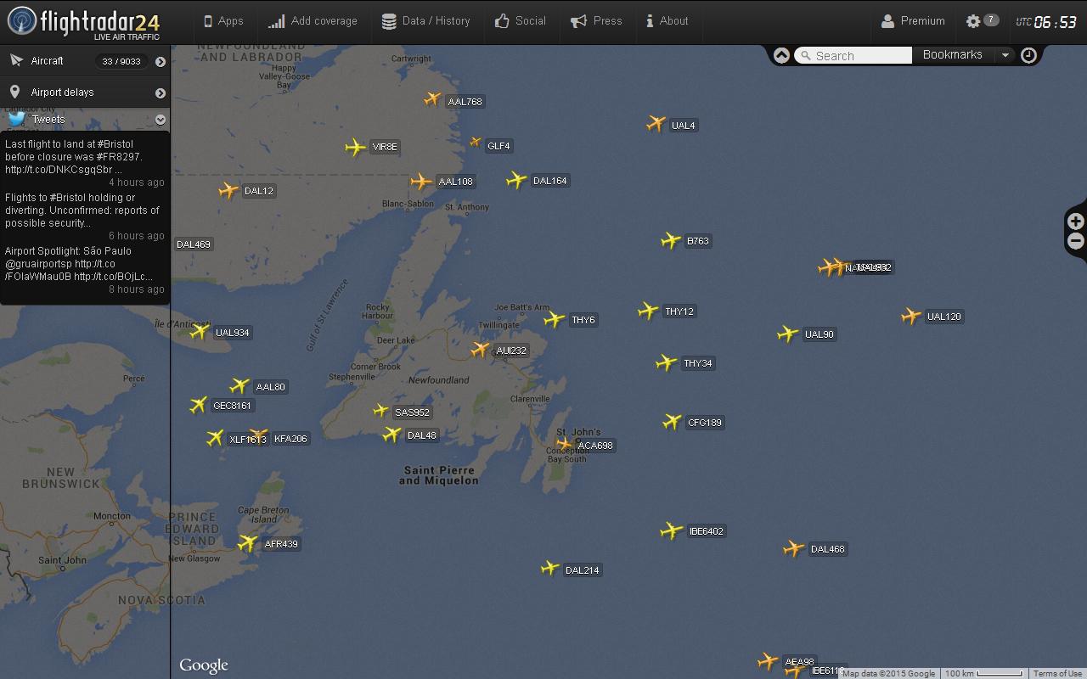
Task: Open the Bookmarks dropdown arrow
Action: tap(1005, 55)
